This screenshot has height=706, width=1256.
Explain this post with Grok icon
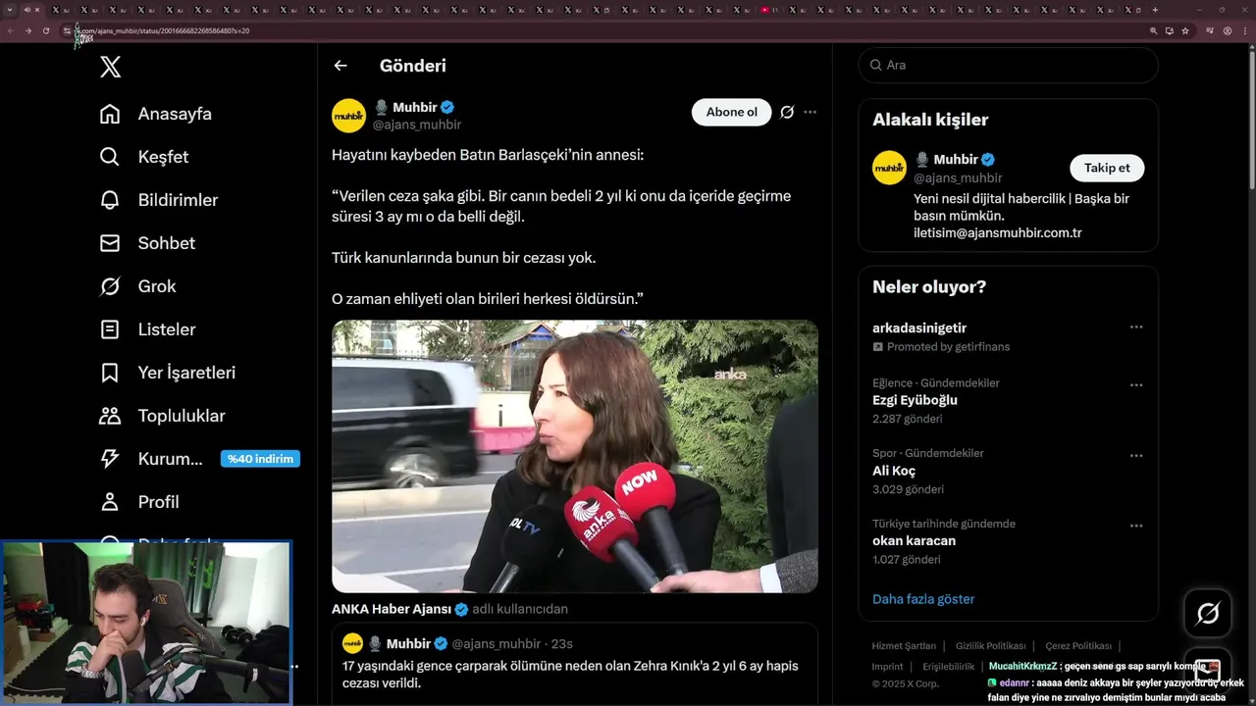point(787,112)
